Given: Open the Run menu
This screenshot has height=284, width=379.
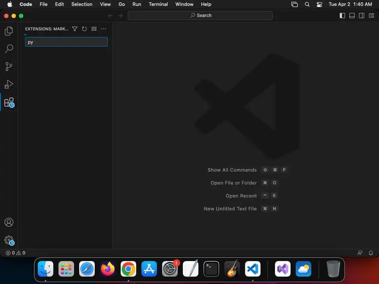Looking at the screenshot, I should coord(137,4).
